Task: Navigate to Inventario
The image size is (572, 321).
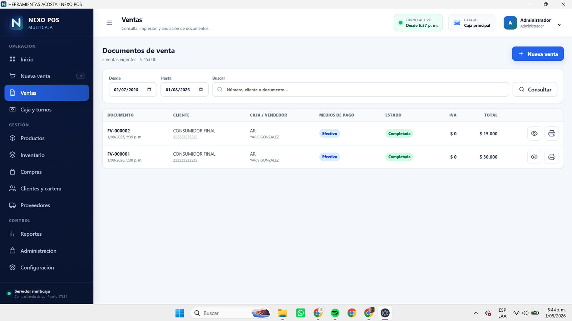Action: [x=46, y=155]
